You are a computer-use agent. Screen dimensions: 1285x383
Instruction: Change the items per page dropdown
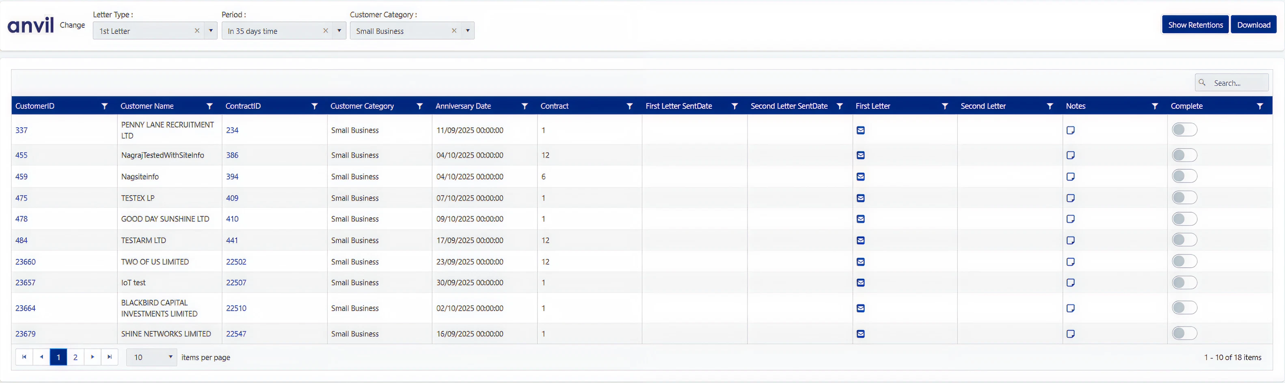(x=152, y=357)
